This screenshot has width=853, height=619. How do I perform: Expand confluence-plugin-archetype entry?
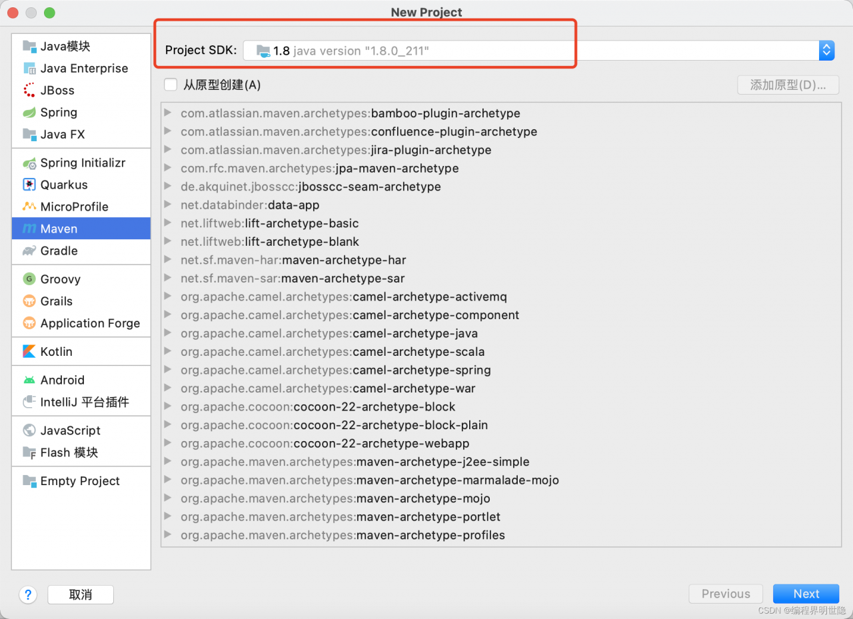pos(168,131)
